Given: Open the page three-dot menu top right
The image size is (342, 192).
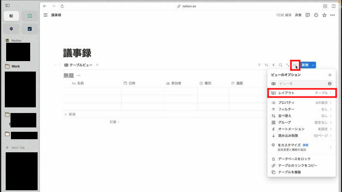Looking at the screenshot, I should tap(332, 15).
